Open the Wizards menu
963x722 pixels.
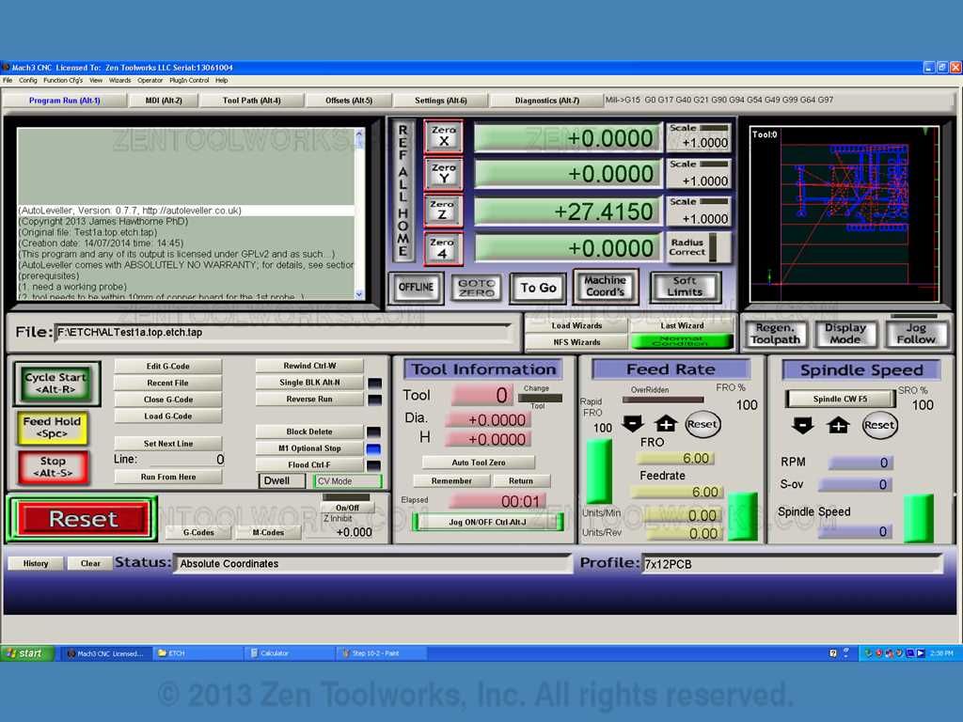tap(119, 81)
